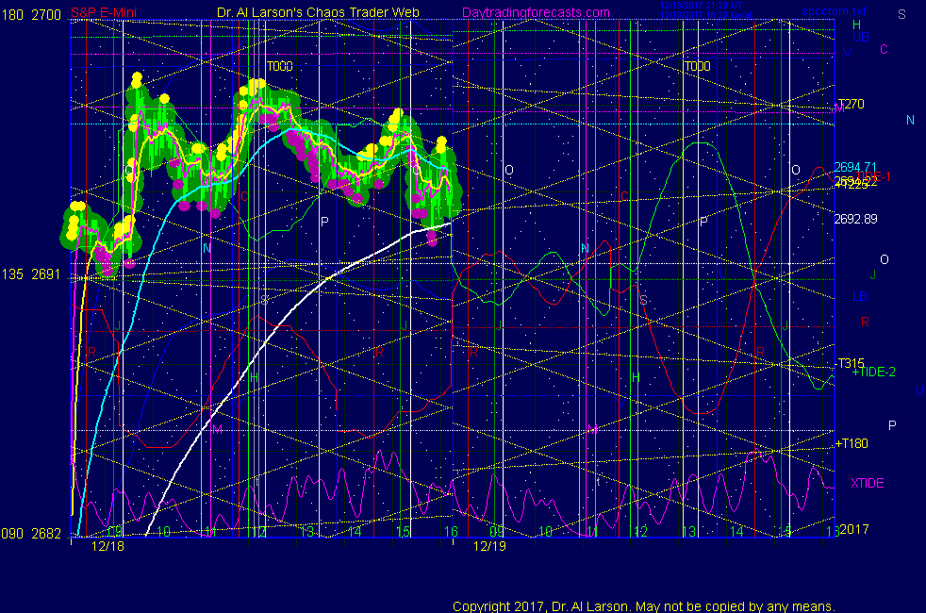Image resolution: width=926 pixels, height=613 pixels.
Task: Click the white 'O' legend letter at right margin
Action: click(x=885, y=260)
